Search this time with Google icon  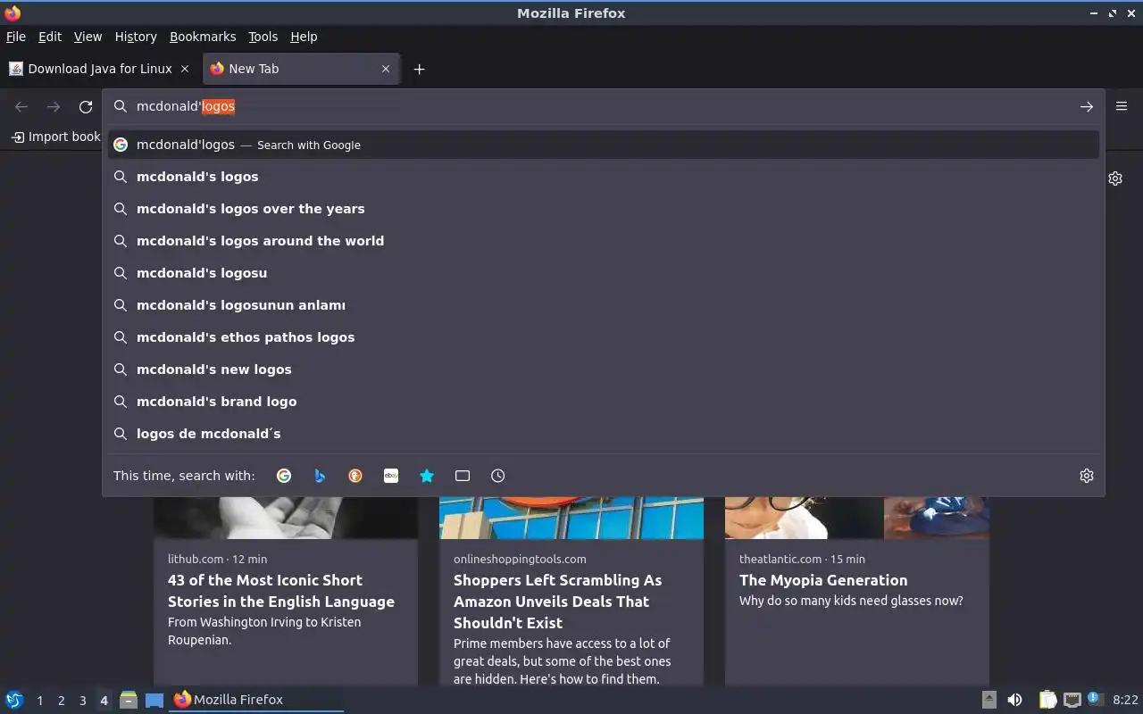[284, 476]
